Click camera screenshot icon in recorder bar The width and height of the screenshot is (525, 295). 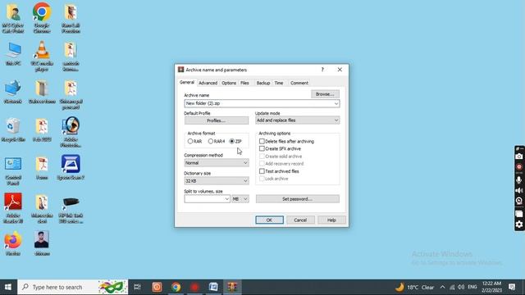(519, 157)
